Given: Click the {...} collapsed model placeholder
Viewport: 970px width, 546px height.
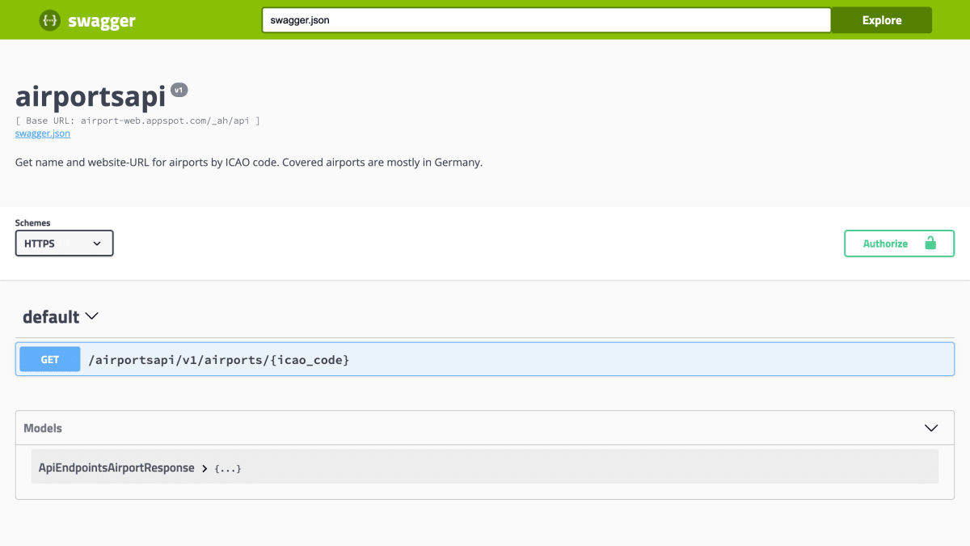Looking at the screenshot, I should [x=228, y=468].
